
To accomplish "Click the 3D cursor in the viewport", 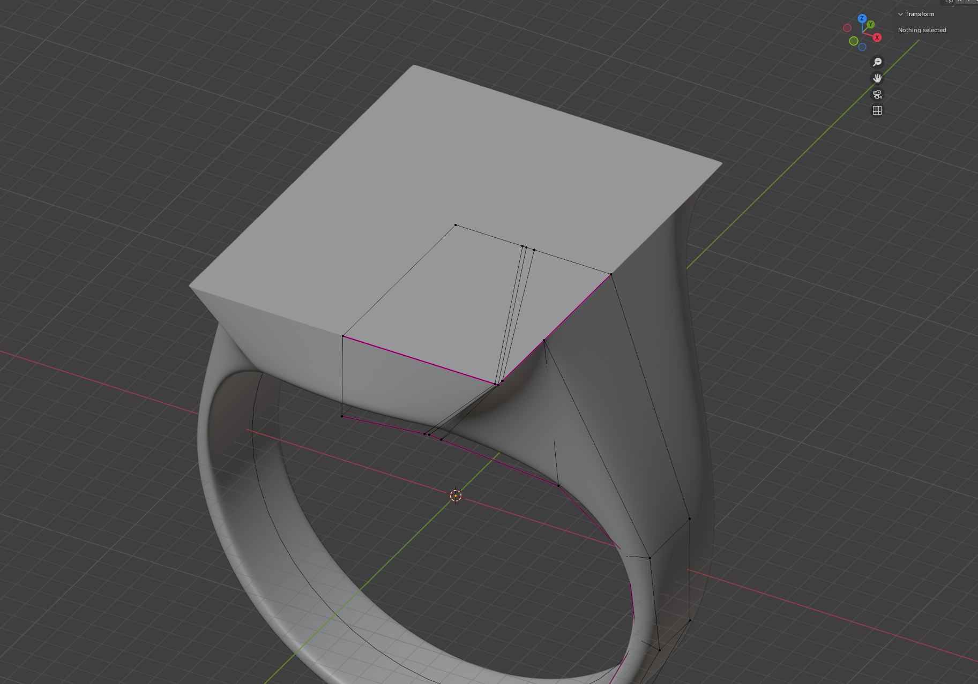I will click(x=456, y=496).
